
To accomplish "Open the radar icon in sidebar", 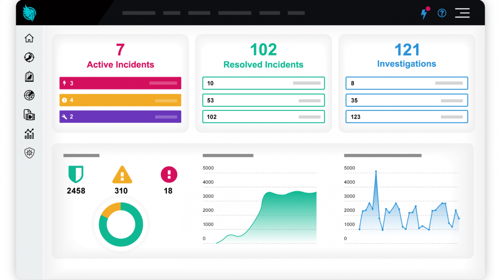I will click(x=29, y=96).
